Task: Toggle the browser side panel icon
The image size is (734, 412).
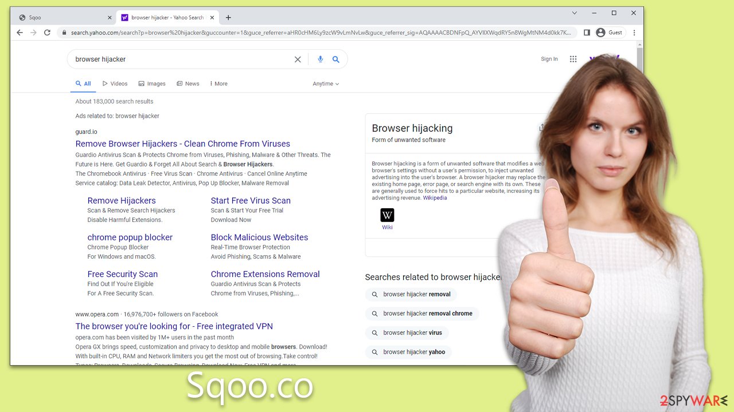Action: (x=587, y=33)
